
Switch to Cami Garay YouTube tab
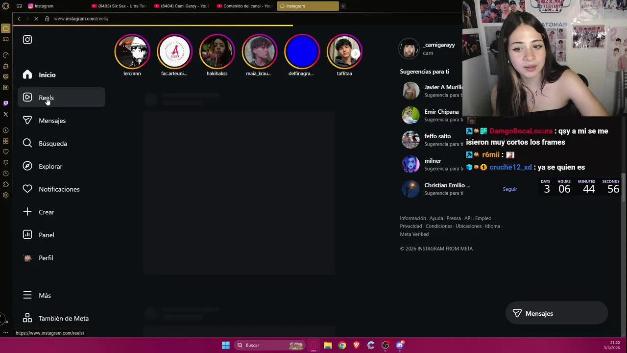(x=183, y=6)
